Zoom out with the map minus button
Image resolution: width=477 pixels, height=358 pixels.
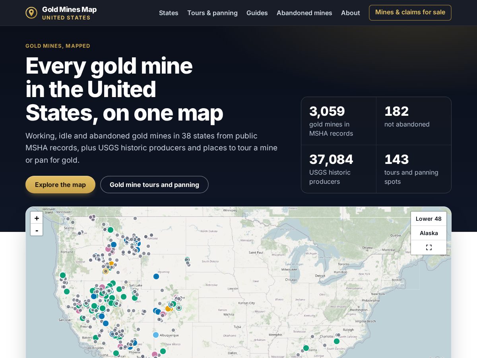(37, 230)
